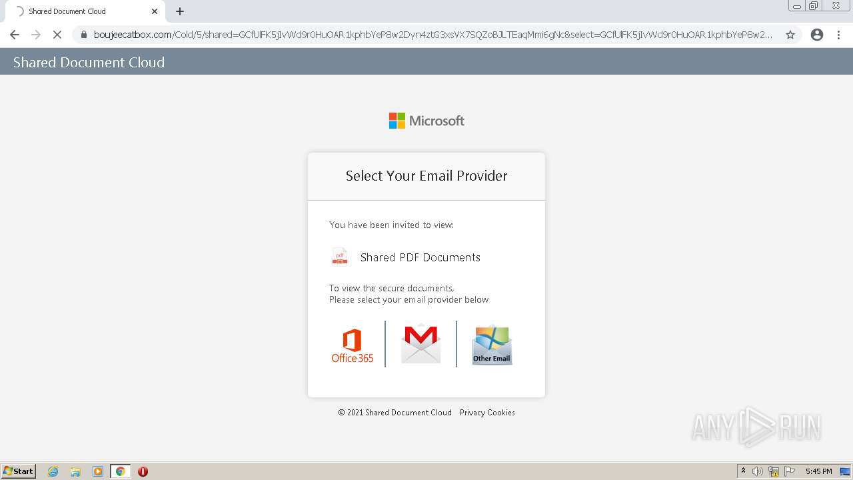Open a new browser tab
853x480 pixels.
pyautogui.click(x=180, y=11)
